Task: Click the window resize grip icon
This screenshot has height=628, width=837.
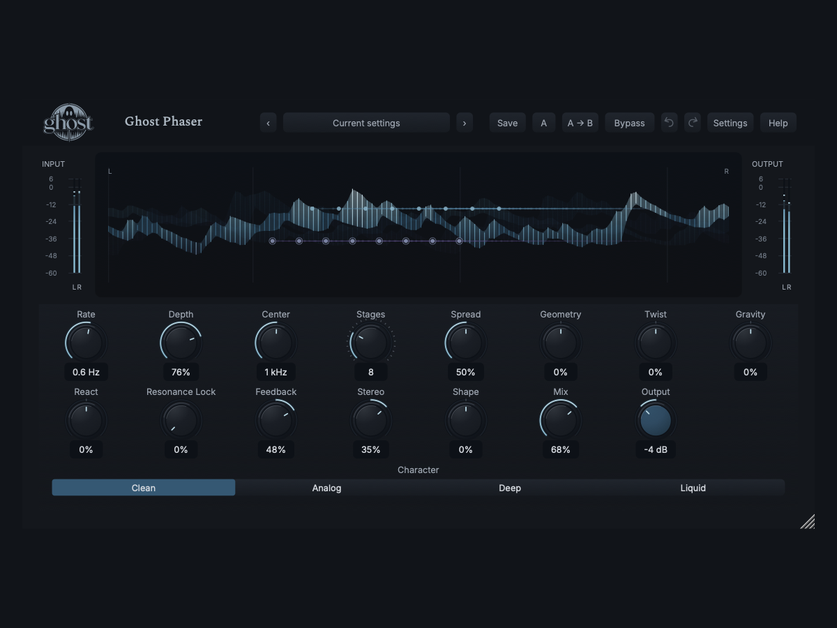Action: 807,521
